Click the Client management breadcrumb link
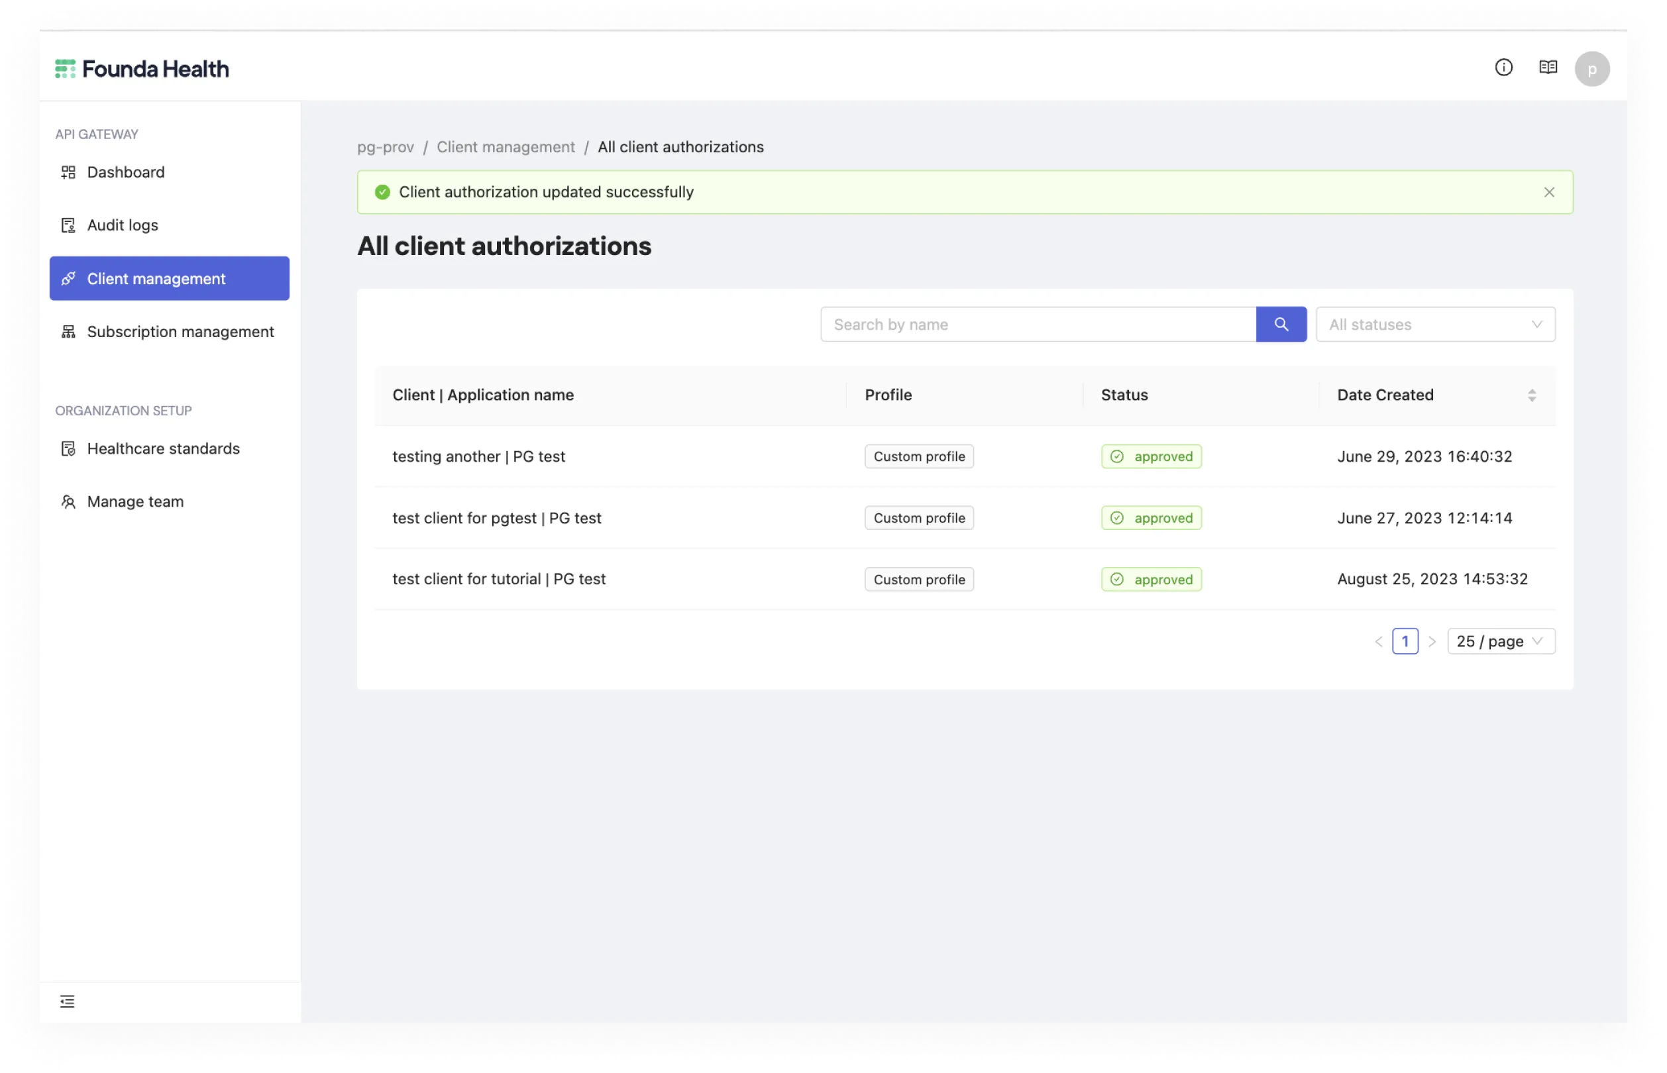Image resolution: width=1667 pixels, height=1073 pixels. click(x=506, y=147)
